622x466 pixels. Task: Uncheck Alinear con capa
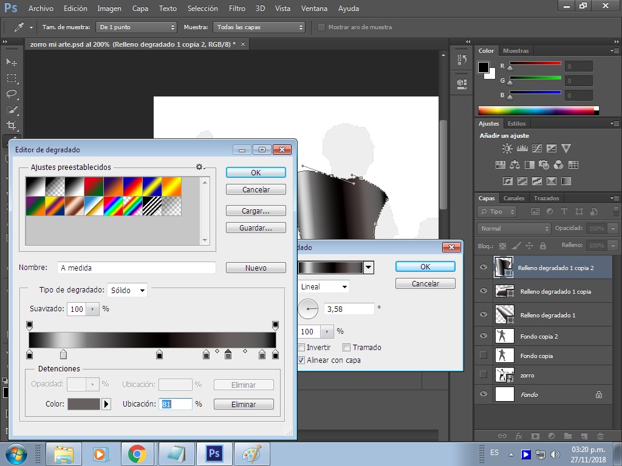click(301, 360)
